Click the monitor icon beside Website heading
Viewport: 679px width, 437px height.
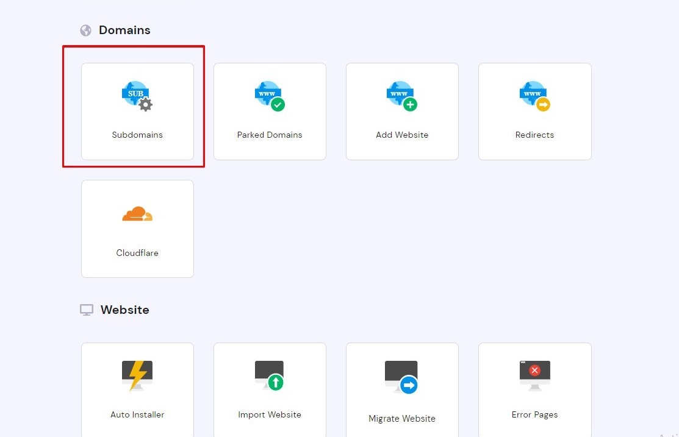pyautogui.click(x=87, y=310)
